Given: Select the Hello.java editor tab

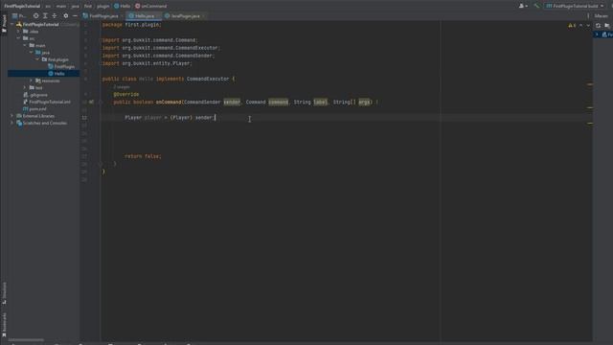Looking at the screenshot, I should tap(144, 16).
